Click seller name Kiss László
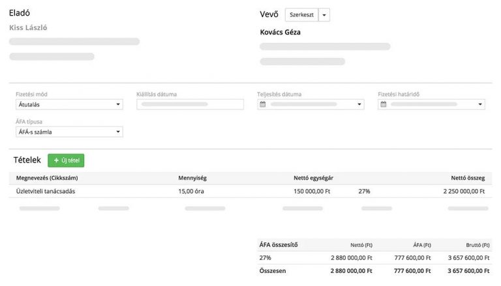This screenshot has width=501, height=286. click(x=29, y=28)
